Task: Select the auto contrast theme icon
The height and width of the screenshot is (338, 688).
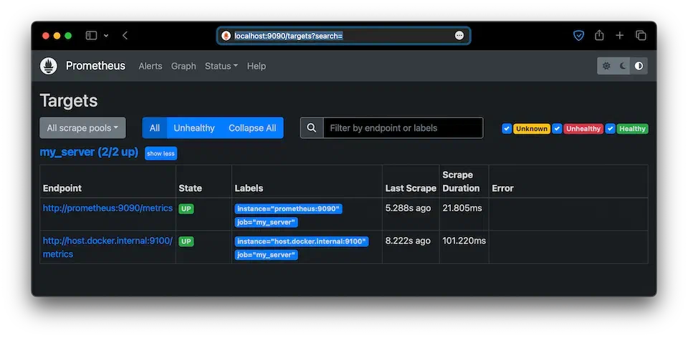Action: click(639, 66)
